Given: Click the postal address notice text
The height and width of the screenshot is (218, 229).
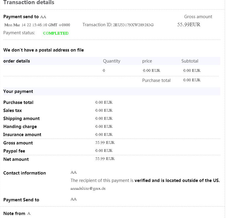Looking at the screenshot, I should pyautogui.click(x=44, y=50).
